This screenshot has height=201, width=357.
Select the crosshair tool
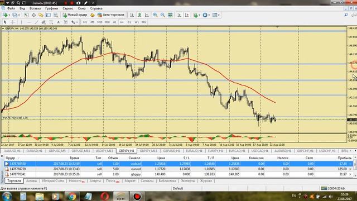coord(13,22)
